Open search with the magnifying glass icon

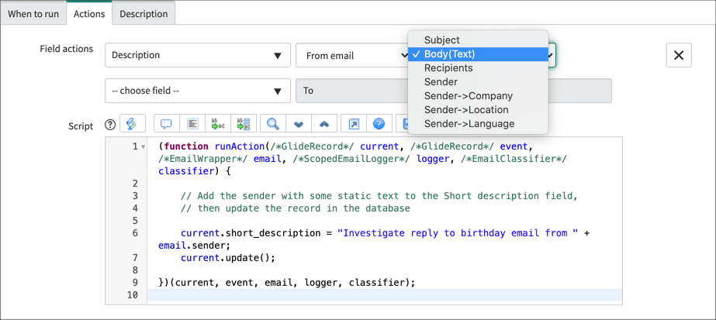click(x=273, y=124)
